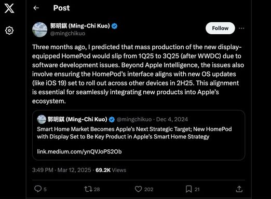Open the settings gear icon
271x199 pixels.
pyautogui.click(x=9, y=31)
